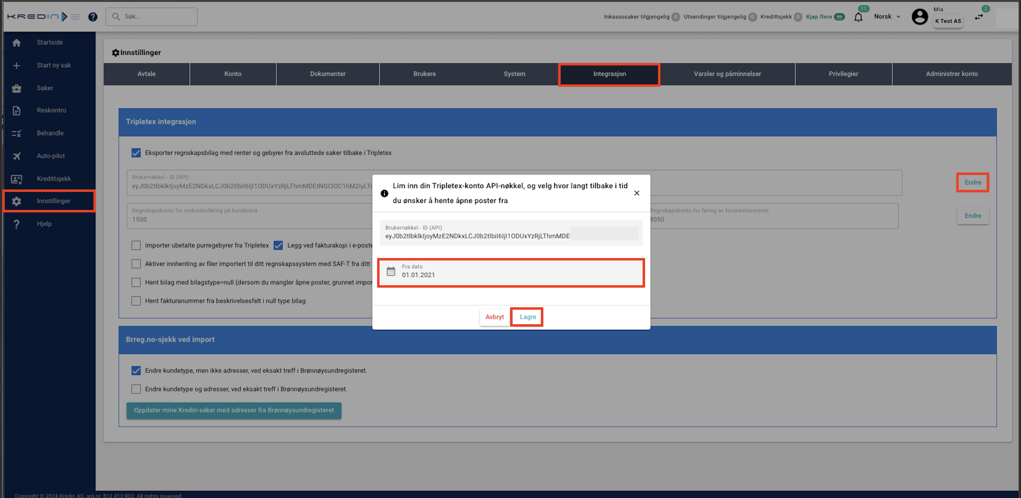Open the Saker briefcase icon

coord(16,88)
